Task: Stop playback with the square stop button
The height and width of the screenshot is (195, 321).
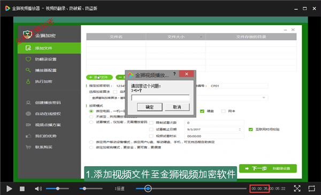Action: click(22, 189)
